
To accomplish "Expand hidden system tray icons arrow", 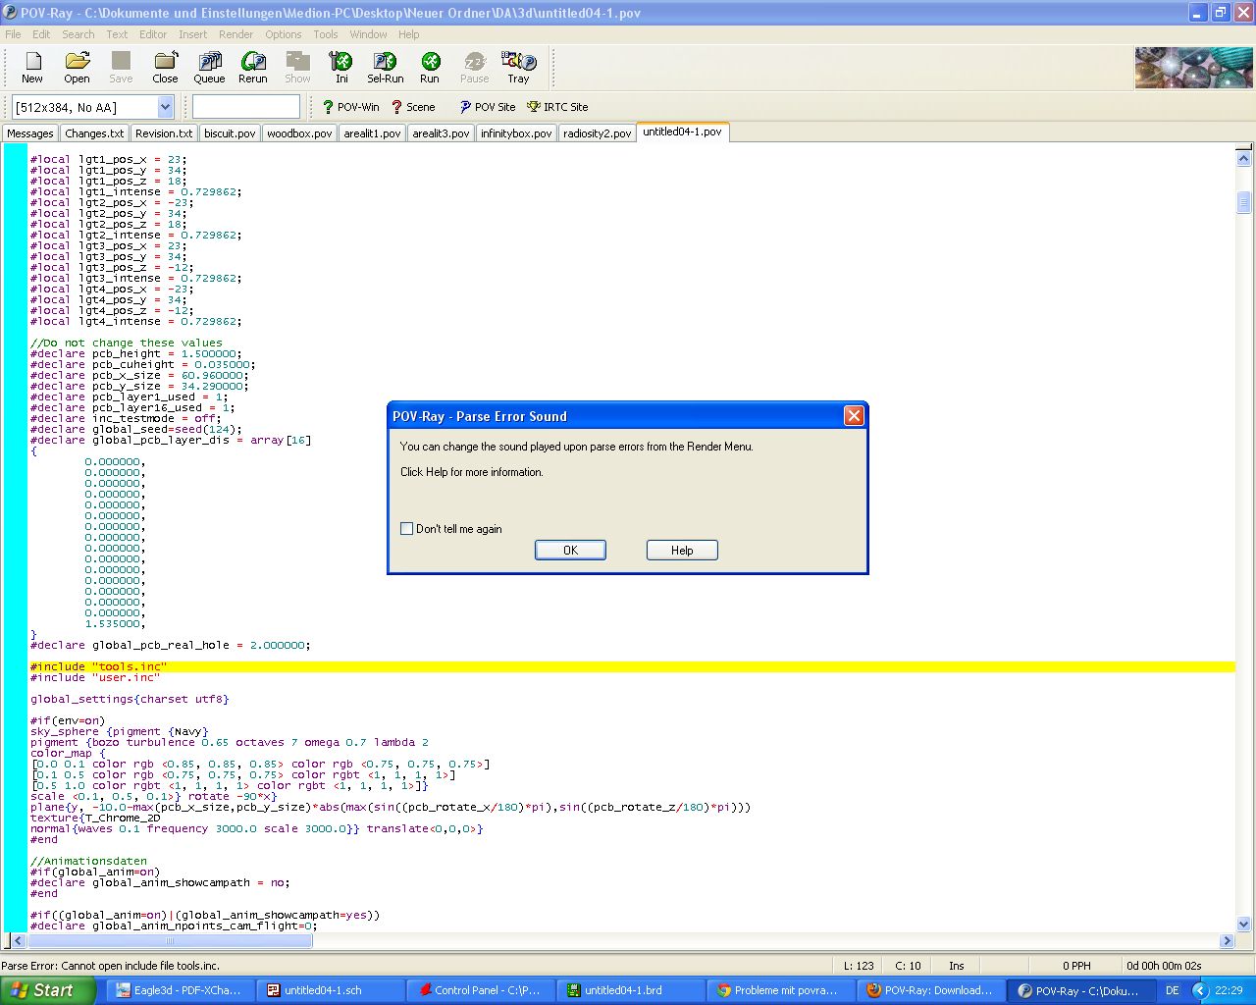I will pos(1199,990).
